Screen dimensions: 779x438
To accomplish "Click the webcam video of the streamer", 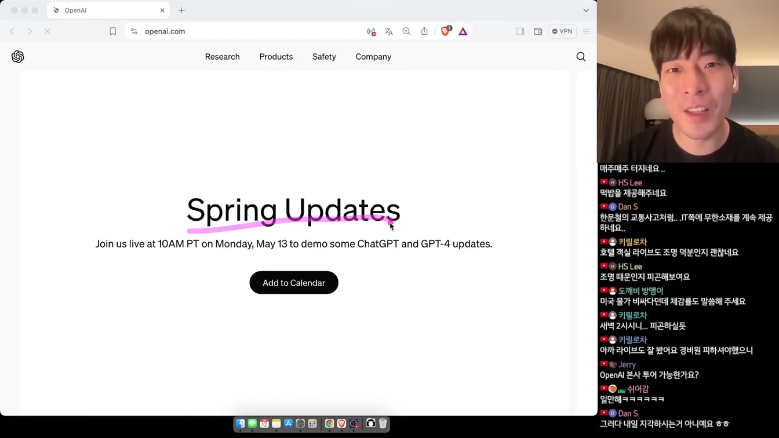I will point(688,81).
